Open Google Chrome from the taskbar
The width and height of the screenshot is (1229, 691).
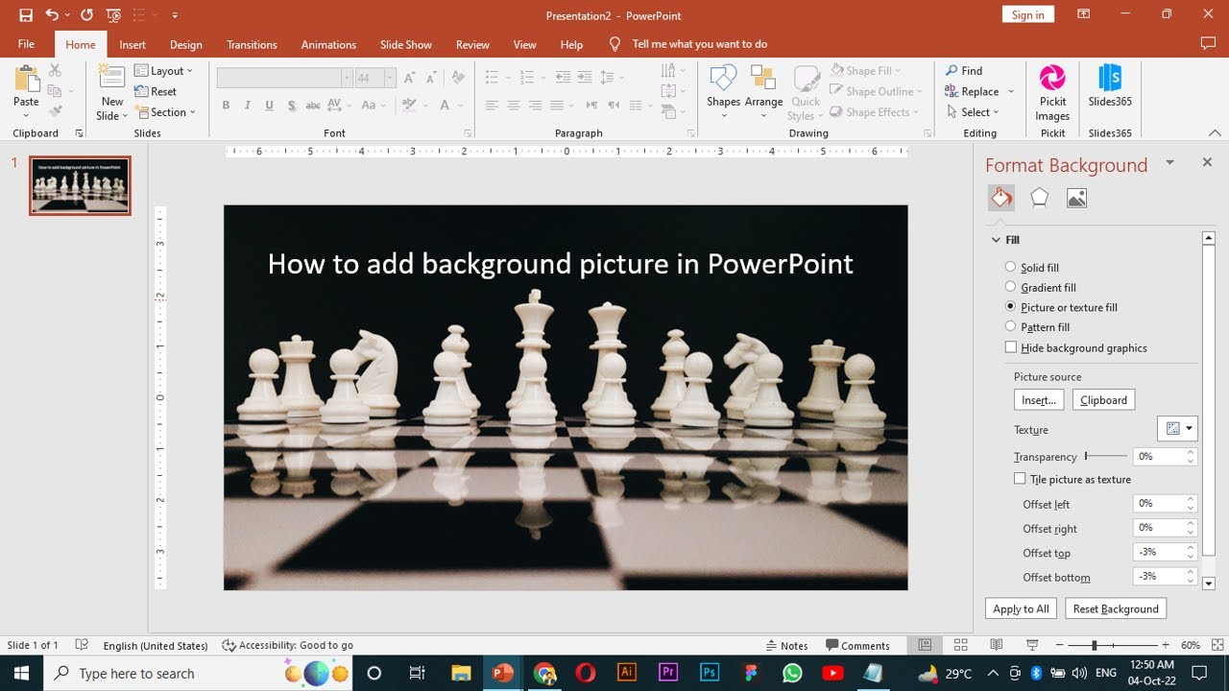544,673
